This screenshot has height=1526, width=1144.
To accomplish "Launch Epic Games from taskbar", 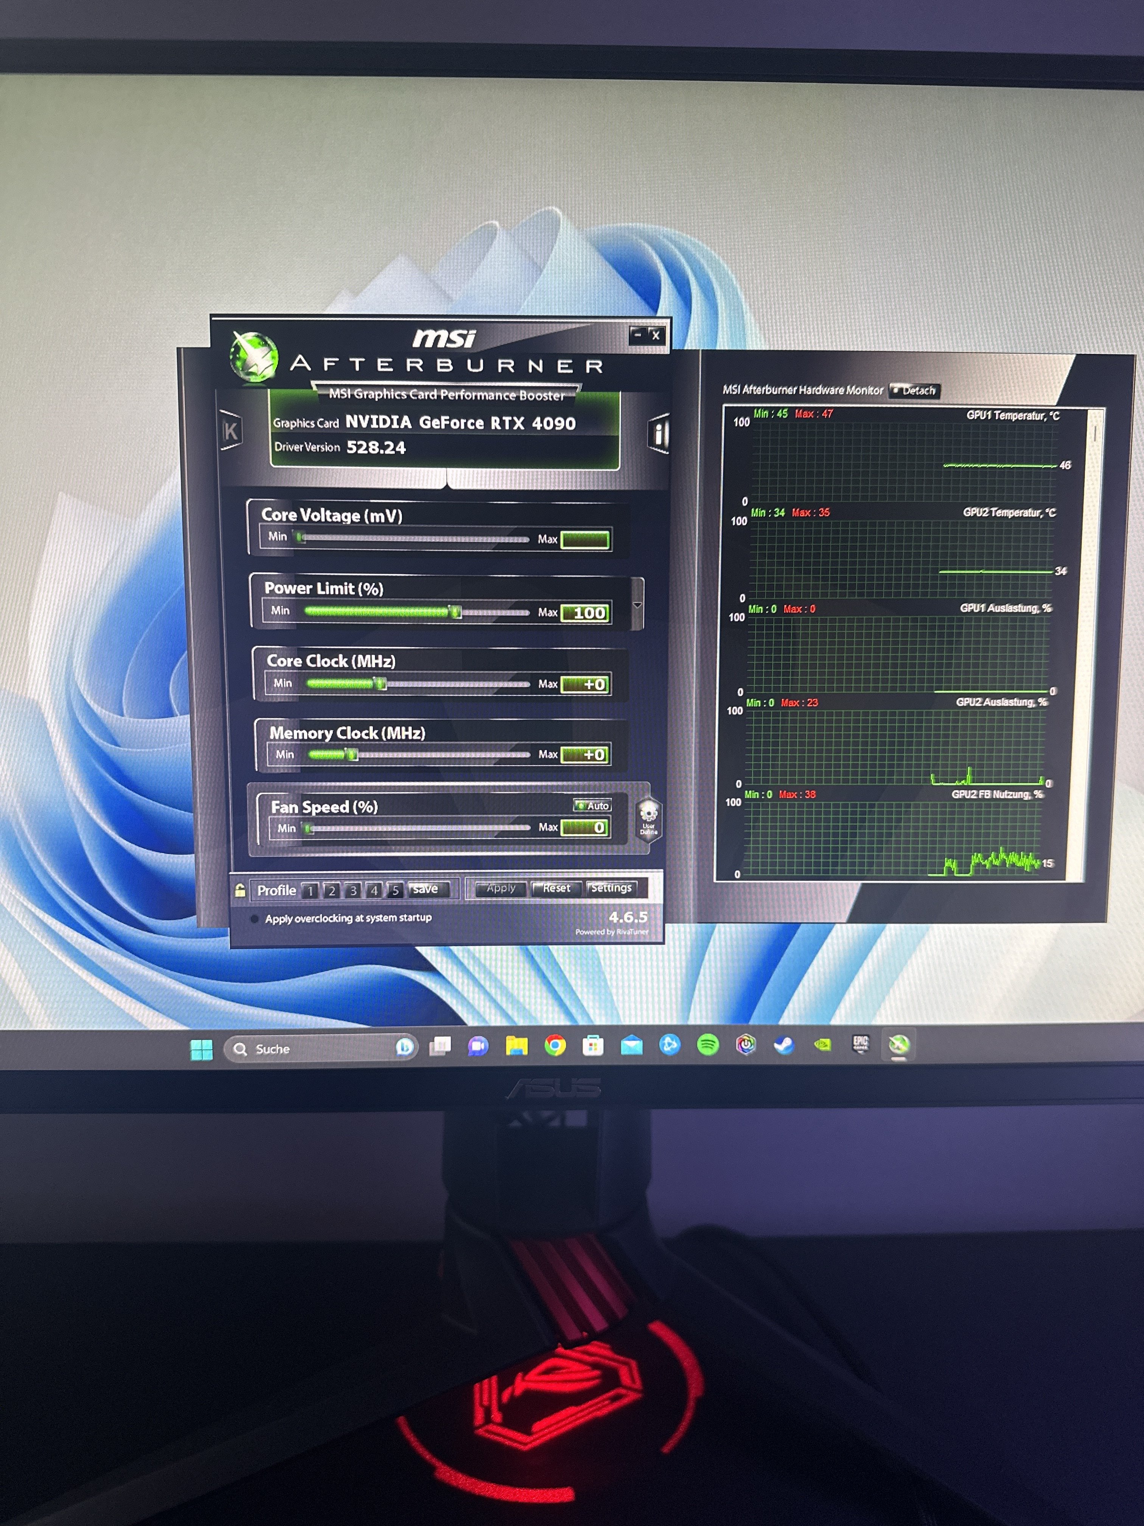I will pos(860,1044).
